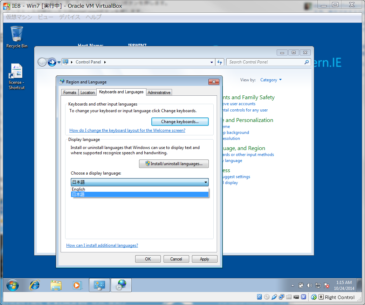Open the View by Category dropdown
This screenshot has height=305, width=365.
pyautogui.click(x=271, y=80)
